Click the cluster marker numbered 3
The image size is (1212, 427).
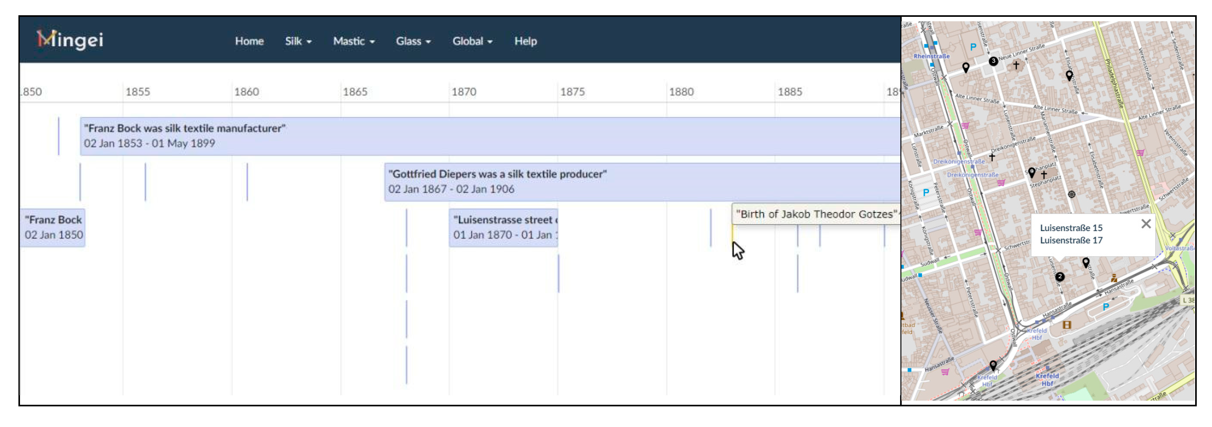(993, 61)
